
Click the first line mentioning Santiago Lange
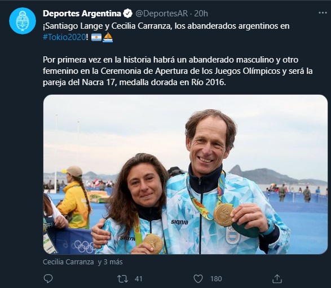point(166,26)
